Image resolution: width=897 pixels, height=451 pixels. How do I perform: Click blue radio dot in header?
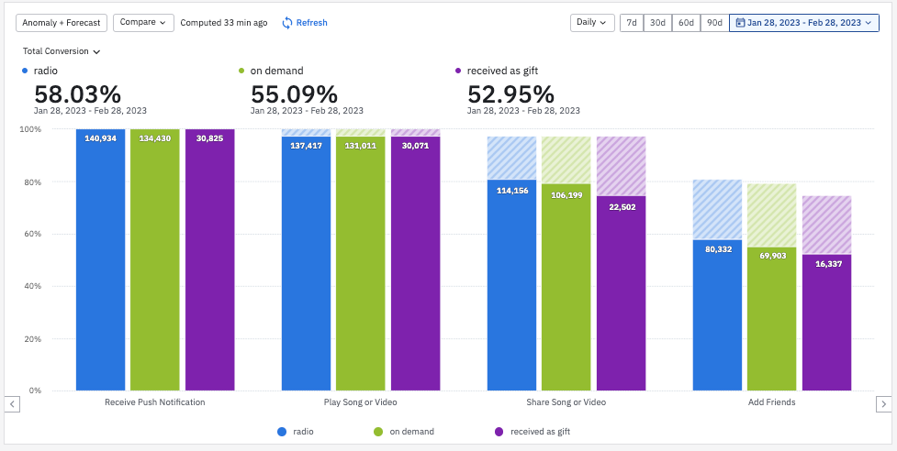pyautogui.click(x=25, y=71)
